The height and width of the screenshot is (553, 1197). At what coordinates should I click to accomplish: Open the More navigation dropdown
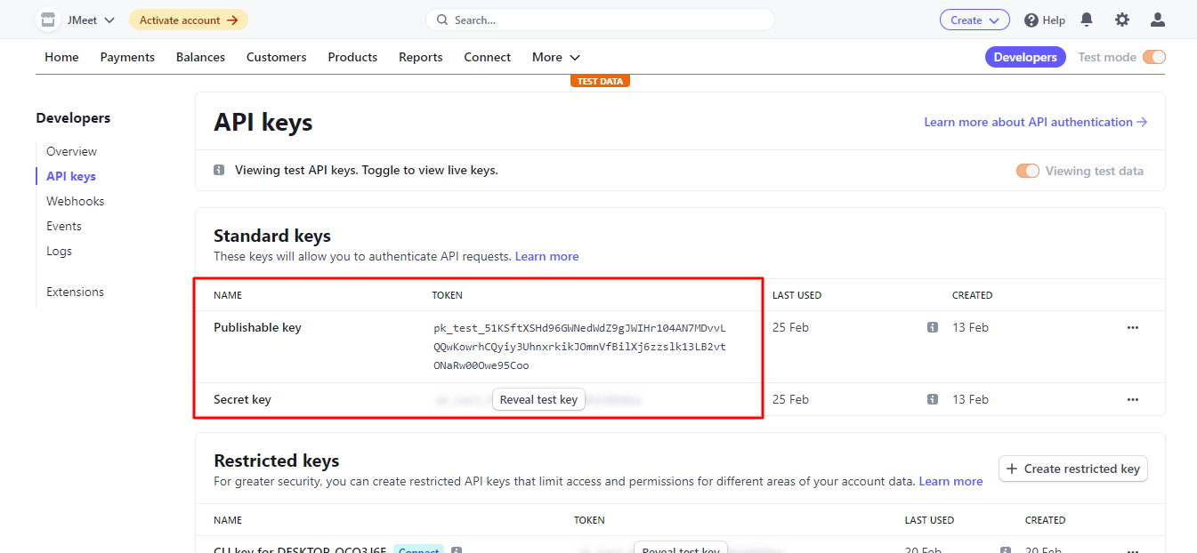[x=554, y=57]
